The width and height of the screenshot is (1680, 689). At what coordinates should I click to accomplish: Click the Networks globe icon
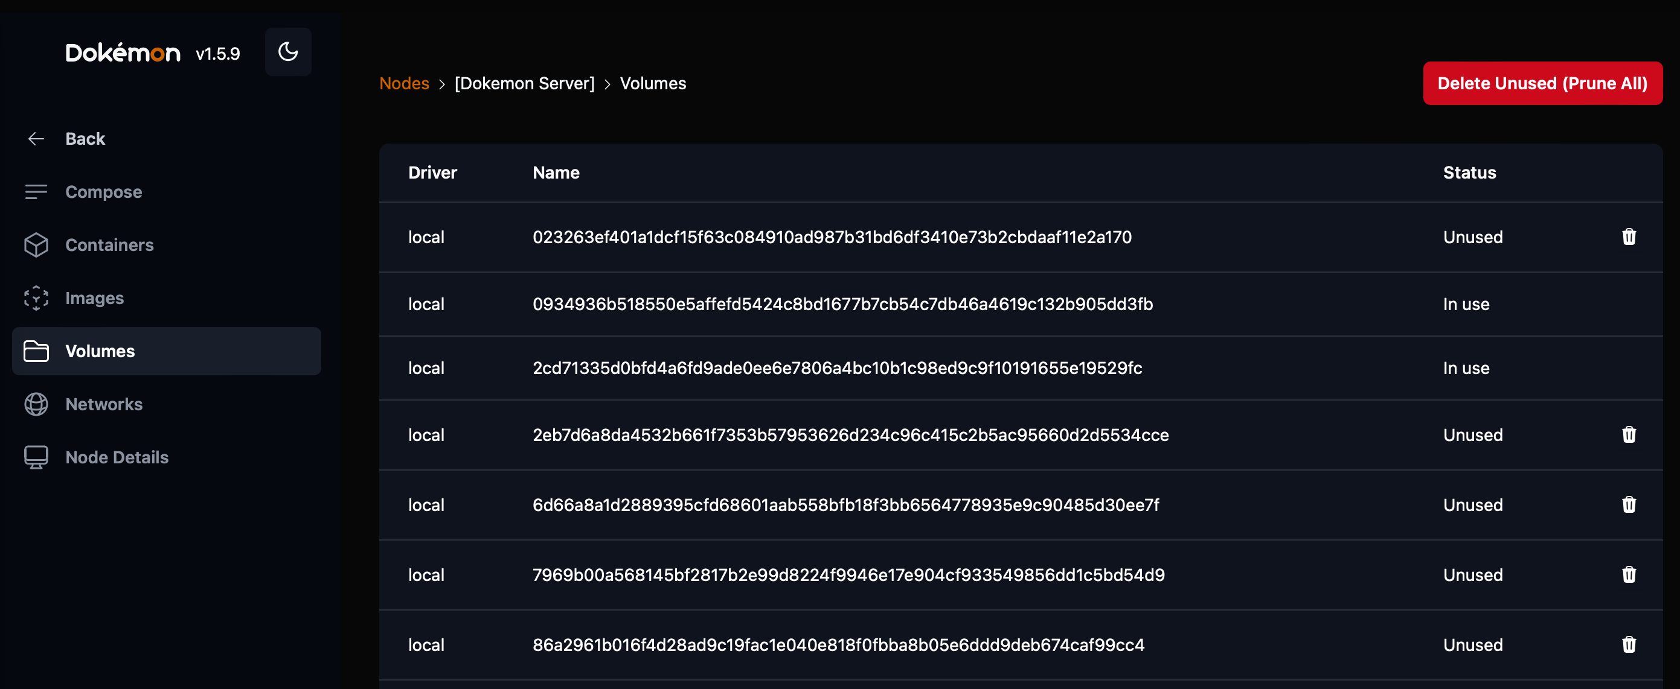pos(36,404)
